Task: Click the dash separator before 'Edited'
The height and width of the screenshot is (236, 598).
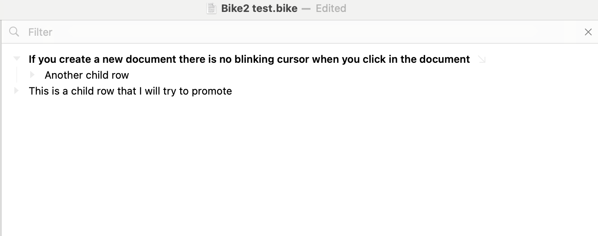Action: coord(306,8)
